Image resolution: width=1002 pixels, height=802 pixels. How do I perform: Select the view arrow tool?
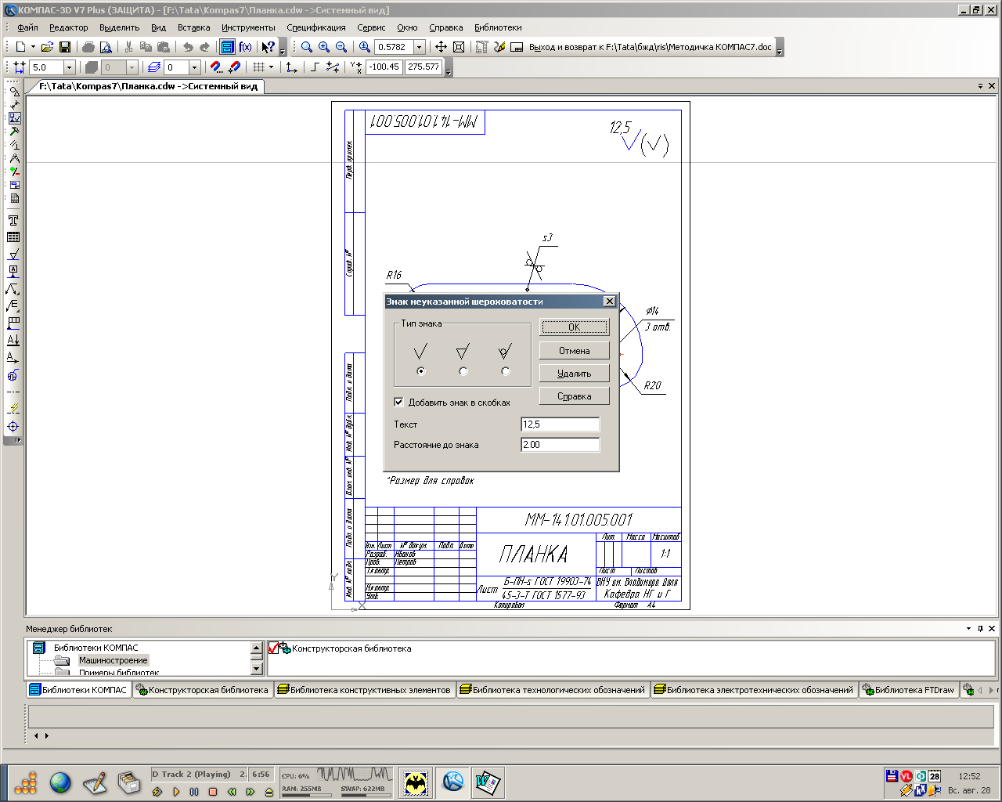[x=13, y=358]
